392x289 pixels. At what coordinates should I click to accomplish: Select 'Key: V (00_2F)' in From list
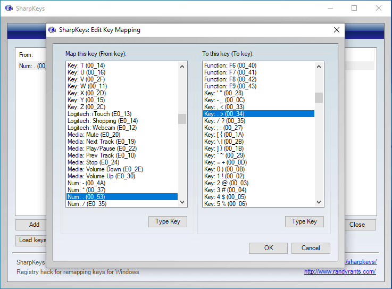coord(122,79)
